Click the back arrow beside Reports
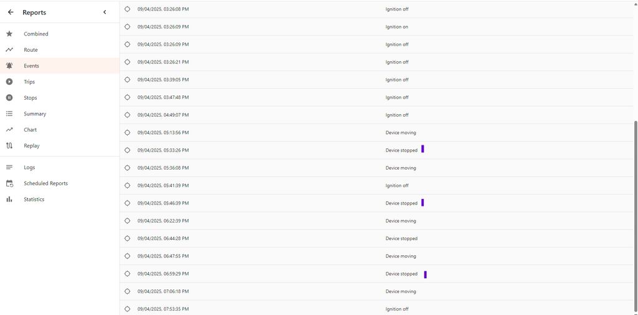638x315 pixels. [11, 12]
